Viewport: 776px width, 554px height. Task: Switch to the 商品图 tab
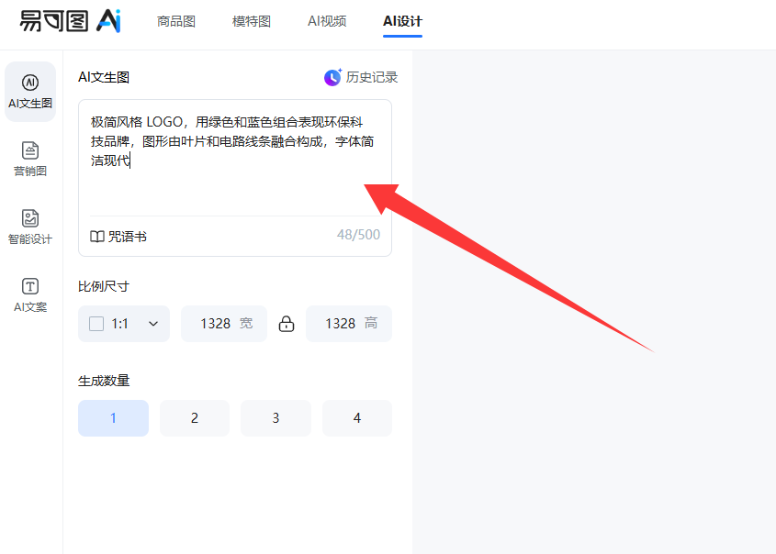point(176,21)
